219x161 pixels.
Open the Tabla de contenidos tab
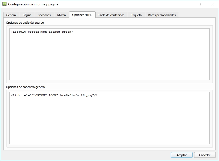pos(111,15)
